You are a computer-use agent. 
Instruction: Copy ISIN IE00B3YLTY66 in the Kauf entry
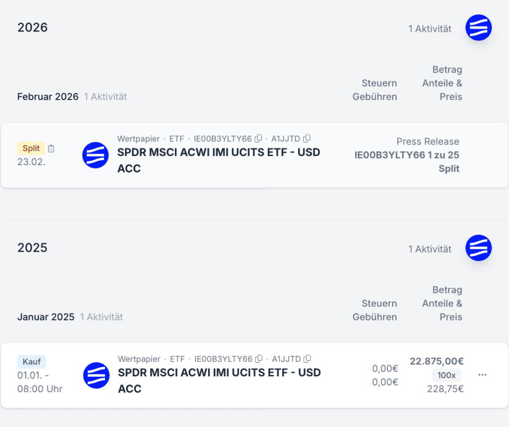click(259, 359)
